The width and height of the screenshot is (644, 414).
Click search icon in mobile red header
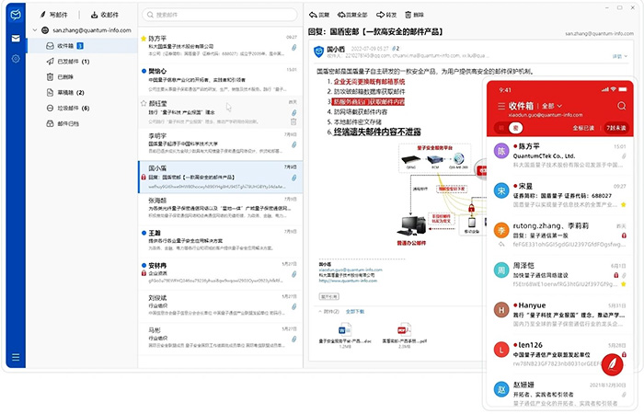click(x=621, y=106)
